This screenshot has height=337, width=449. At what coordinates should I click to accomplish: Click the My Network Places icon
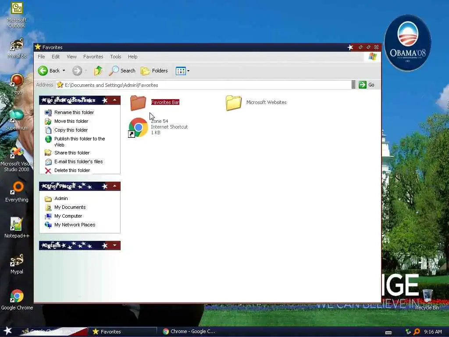coord(48,225)
